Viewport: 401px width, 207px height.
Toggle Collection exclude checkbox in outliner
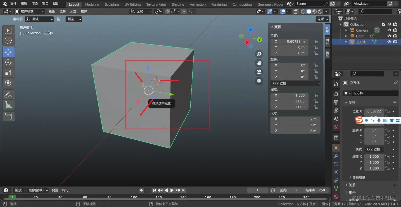[x=383, y=24]
